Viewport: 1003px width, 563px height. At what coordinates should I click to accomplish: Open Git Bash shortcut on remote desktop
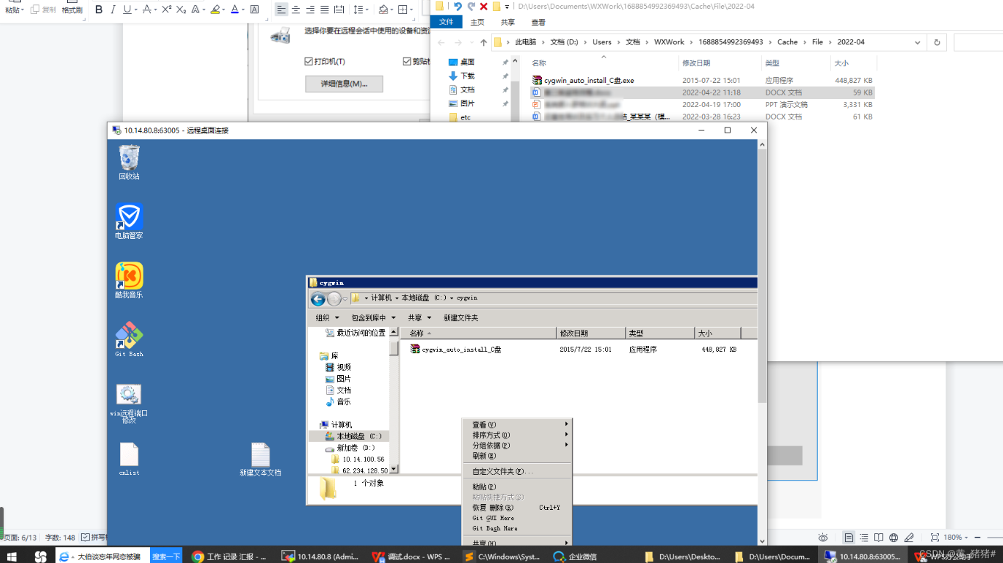(129, 339)
